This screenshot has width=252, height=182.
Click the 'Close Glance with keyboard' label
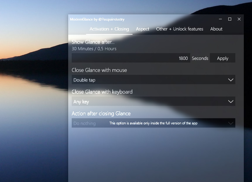(102, 92)
